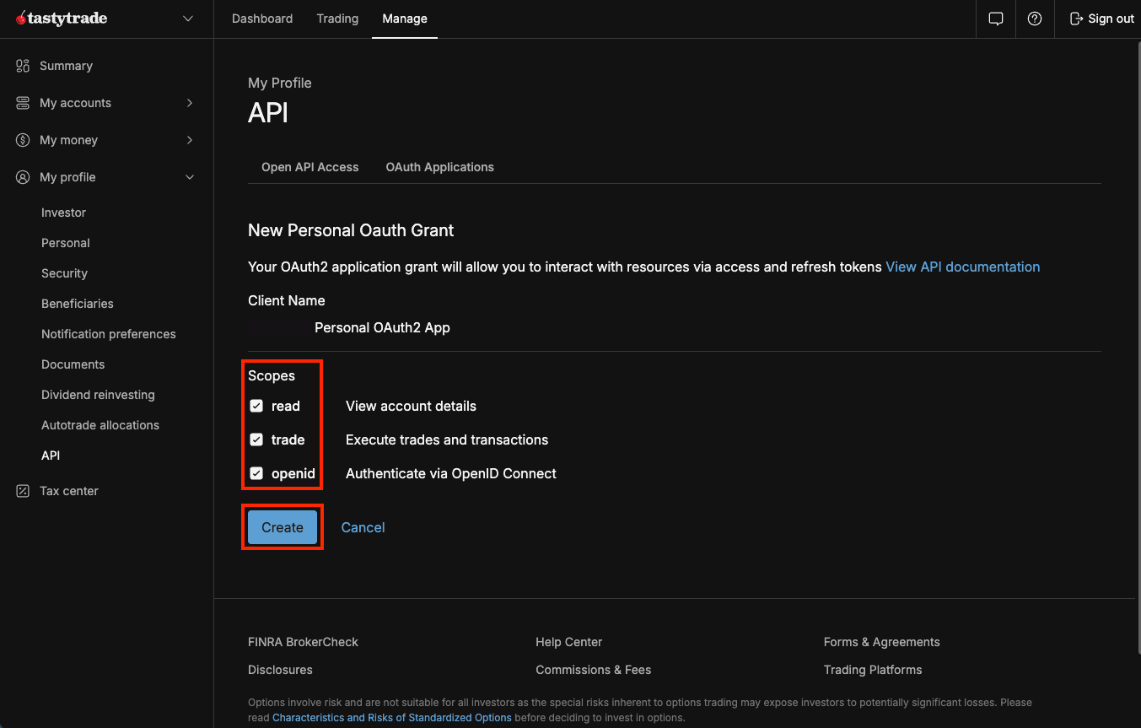Go to Security settings

[64, 273]
